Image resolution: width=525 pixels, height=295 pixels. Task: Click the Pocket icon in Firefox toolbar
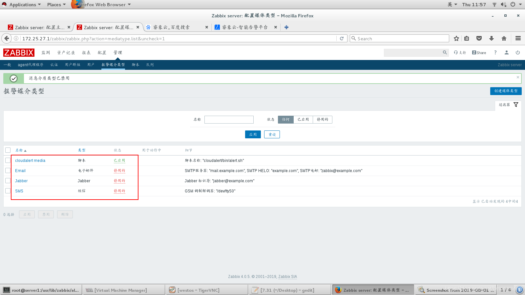[x=479, y=38]
